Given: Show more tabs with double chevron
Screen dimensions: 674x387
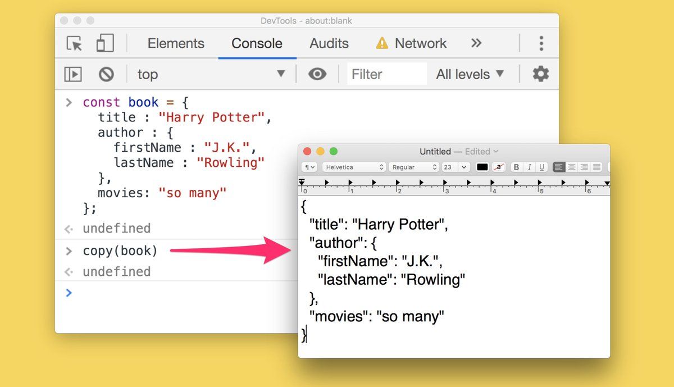Looking at the screenshot, I should [476, 43].
